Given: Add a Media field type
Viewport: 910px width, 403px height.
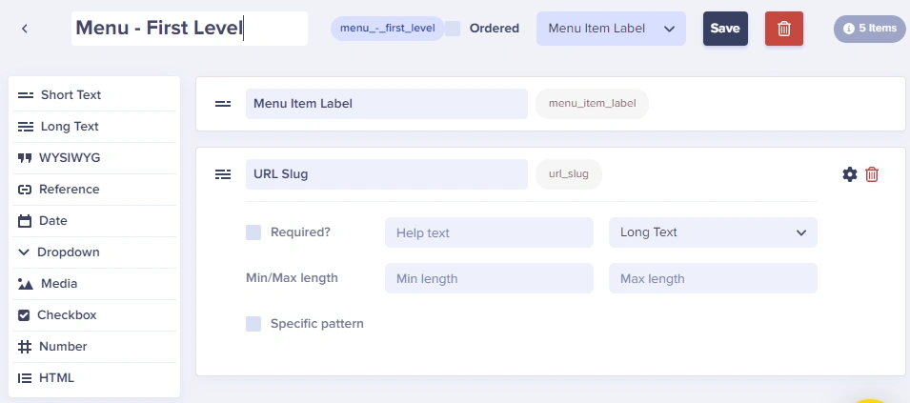Looking at the screenshot, I should [x=94, y=284].
